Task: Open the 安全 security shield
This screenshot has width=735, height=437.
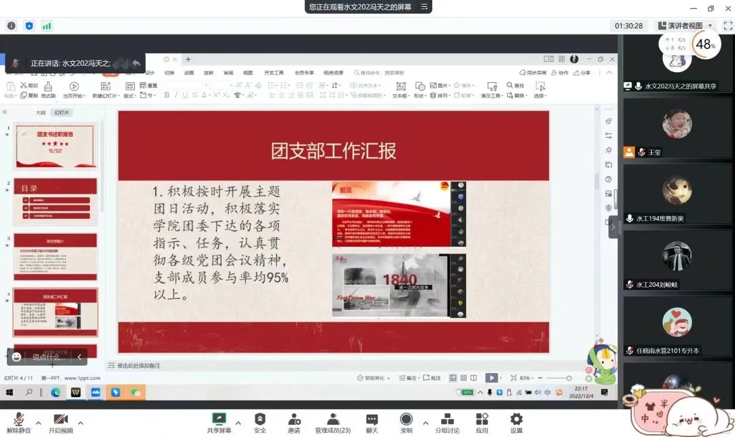Action: point(260,423)
